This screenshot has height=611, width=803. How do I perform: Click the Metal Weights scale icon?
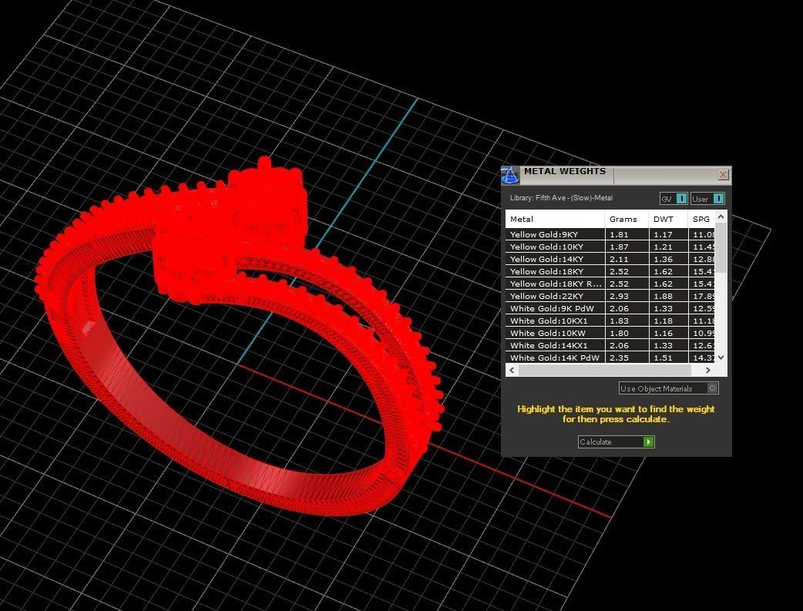point(510,176)
